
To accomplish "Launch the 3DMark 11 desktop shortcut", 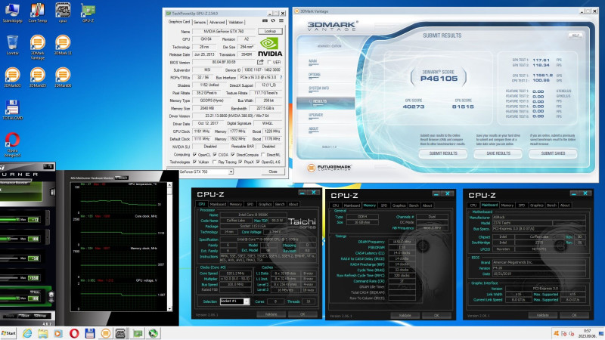I will 63,45.
